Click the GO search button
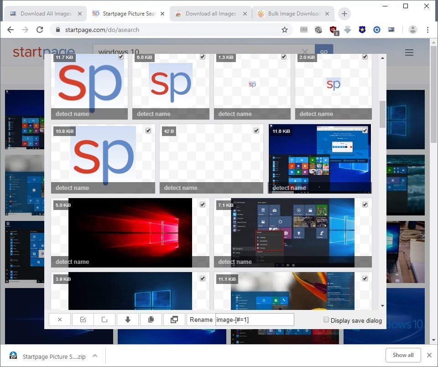The image size is (438, 367). [x=324, y=51]
